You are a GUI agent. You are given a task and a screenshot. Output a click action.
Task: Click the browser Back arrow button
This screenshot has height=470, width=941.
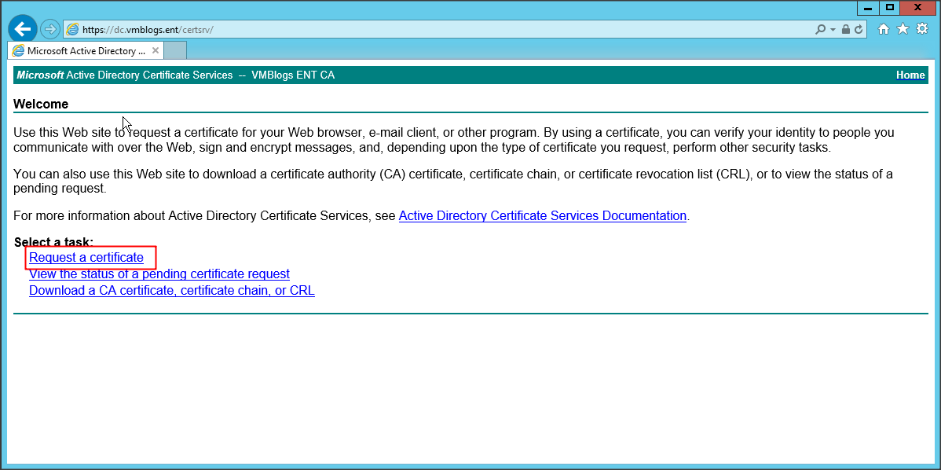click(x=23, y=29)
